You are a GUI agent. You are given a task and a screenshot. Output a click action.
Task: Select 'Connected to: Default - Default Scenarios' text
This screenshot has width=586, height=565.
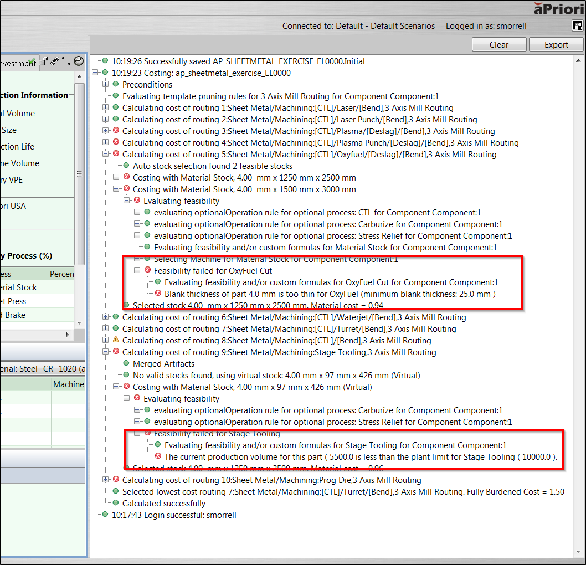tap(358, 26)
